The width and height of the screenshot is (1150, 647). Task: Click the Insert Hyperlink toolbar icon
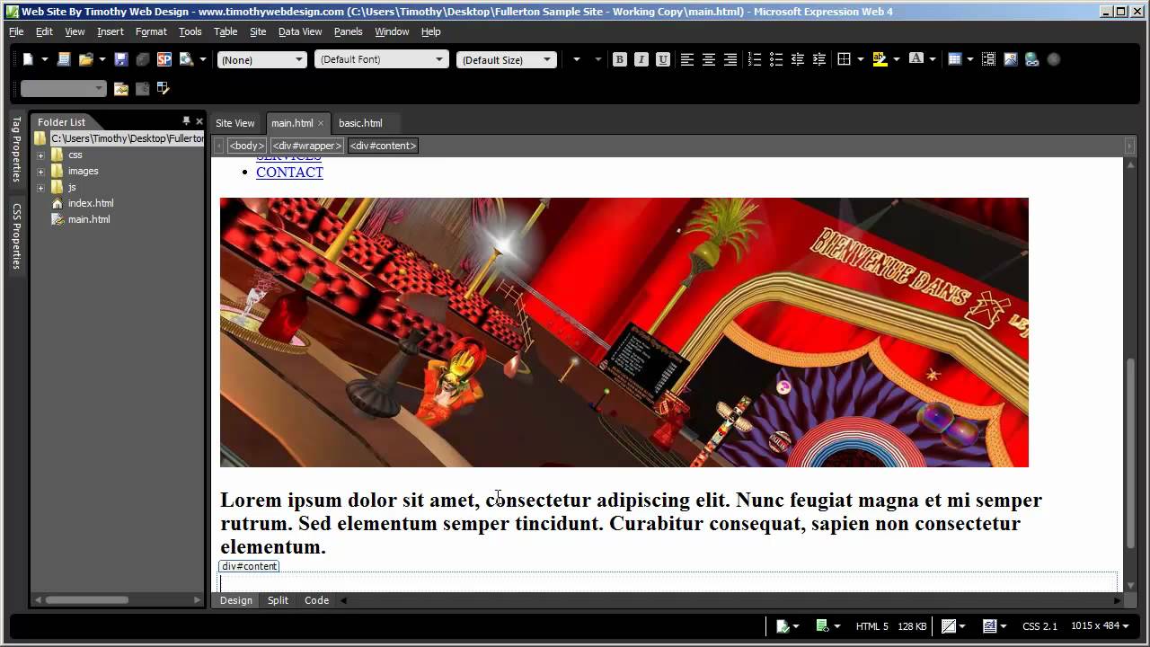pos(1031,59)
